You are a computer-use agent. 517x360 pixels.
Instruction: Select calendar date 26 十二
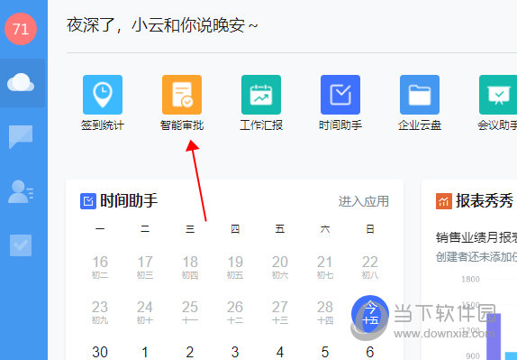(235, 312)
